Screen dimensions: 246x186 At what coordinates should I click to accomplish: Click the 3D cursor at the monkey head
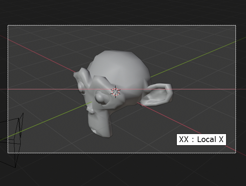point(115,92)
